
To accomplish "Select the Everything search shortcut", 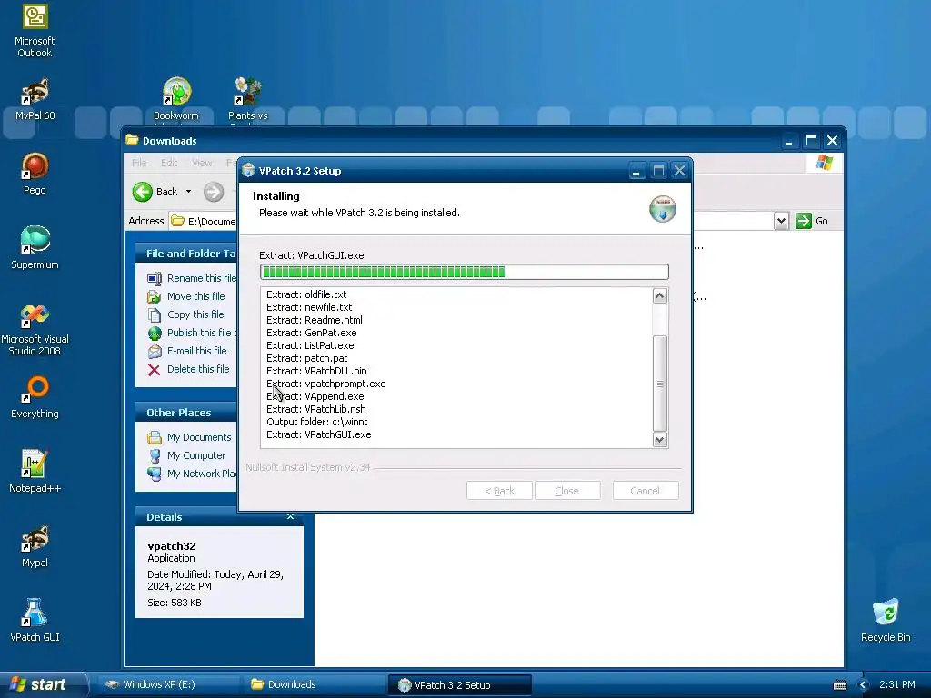I will tap(35, 397).
